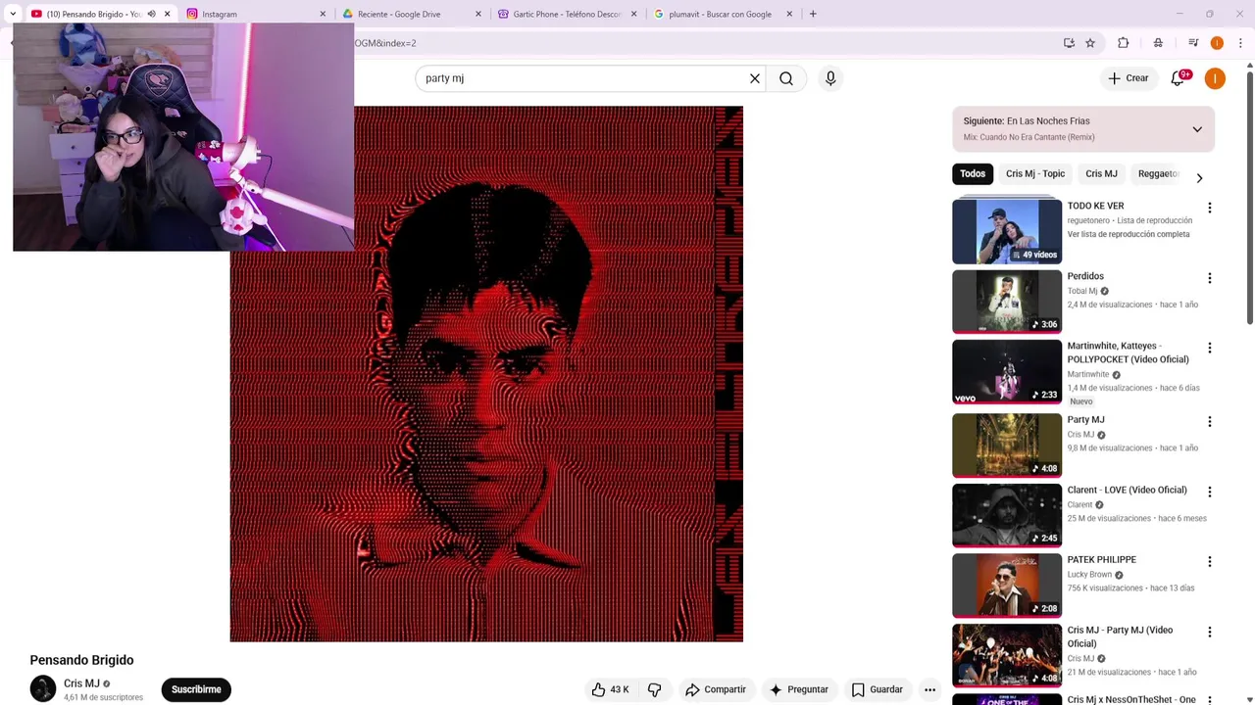Open the Chrome profile avatar
The width and height of the screenshot is (1255, 705).
[1217, 43]
